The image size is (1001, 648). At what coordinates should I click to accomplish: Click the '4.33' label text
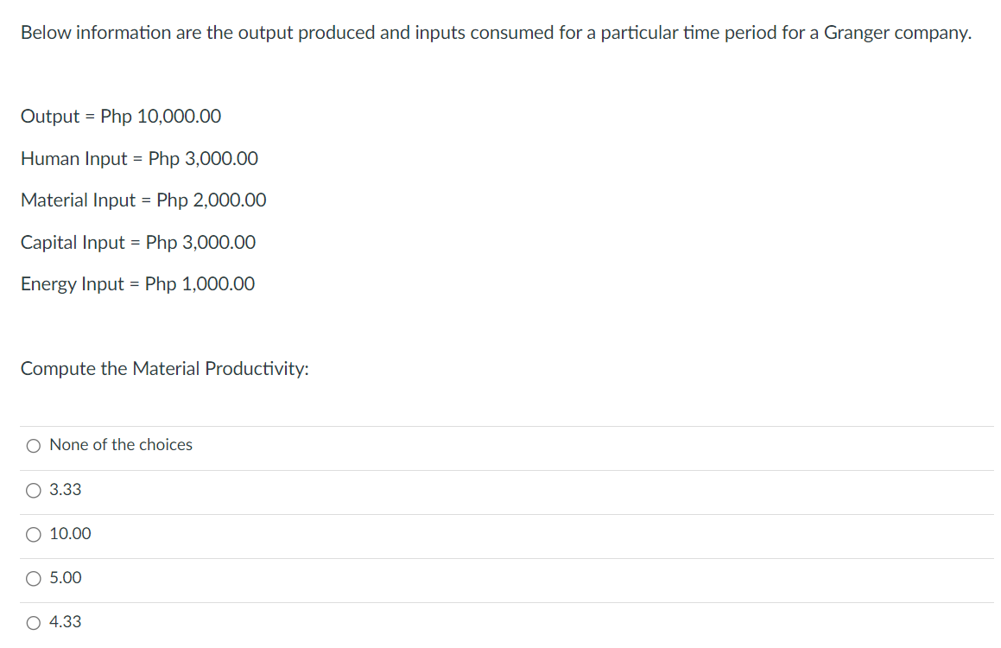click(65, 622)
